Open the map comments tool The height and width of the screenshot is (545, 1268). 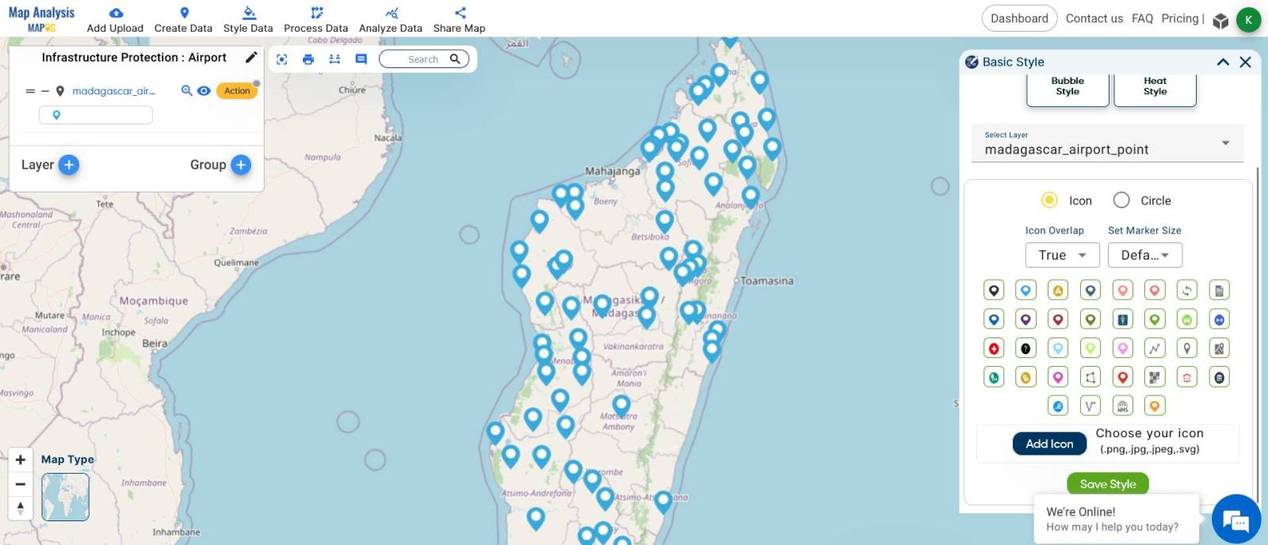point(361,59)
